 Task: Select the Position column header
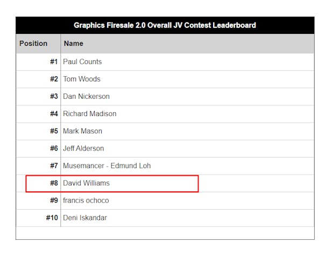(x=33, y=44)
